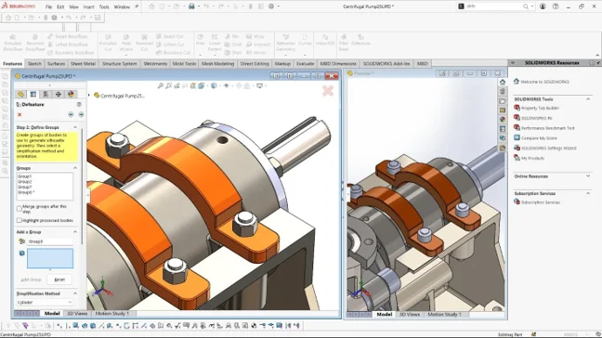Cancel Defeature with the red X
The image size is (602, 338).
(x=20, y=115)
